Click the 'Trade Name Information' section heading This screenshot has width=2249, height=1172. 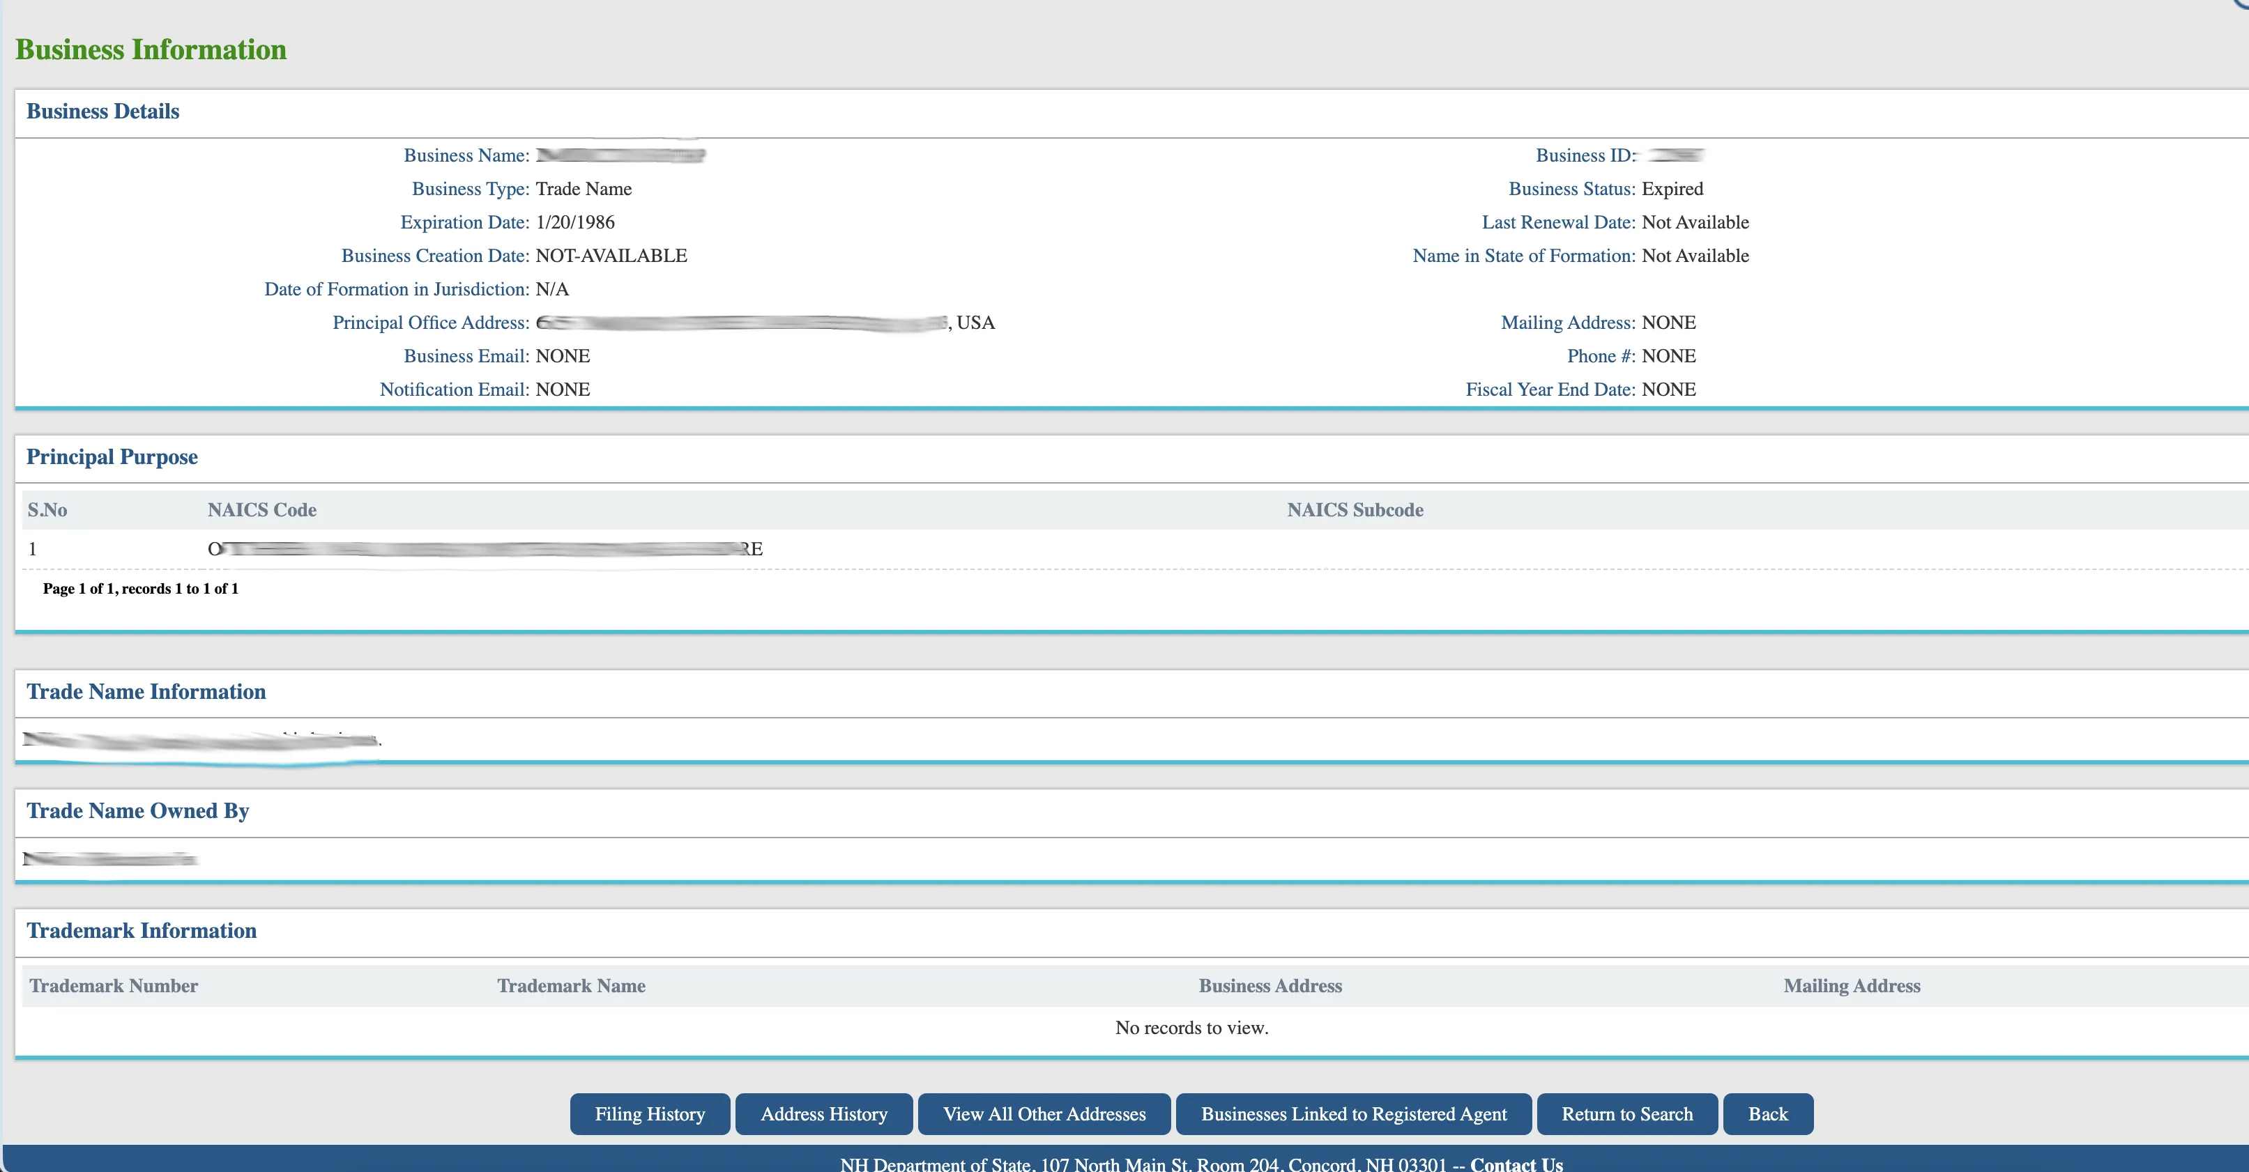pos(146,691)
